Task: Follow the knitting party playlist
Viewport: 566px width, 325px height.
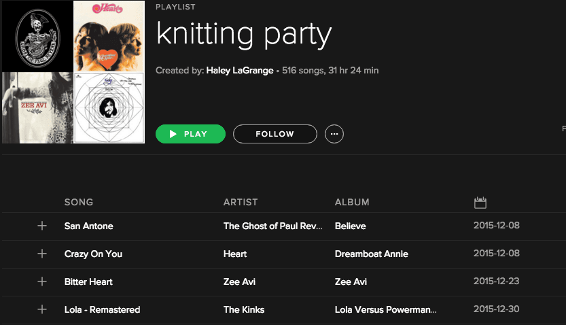Action: pos(275,134)
